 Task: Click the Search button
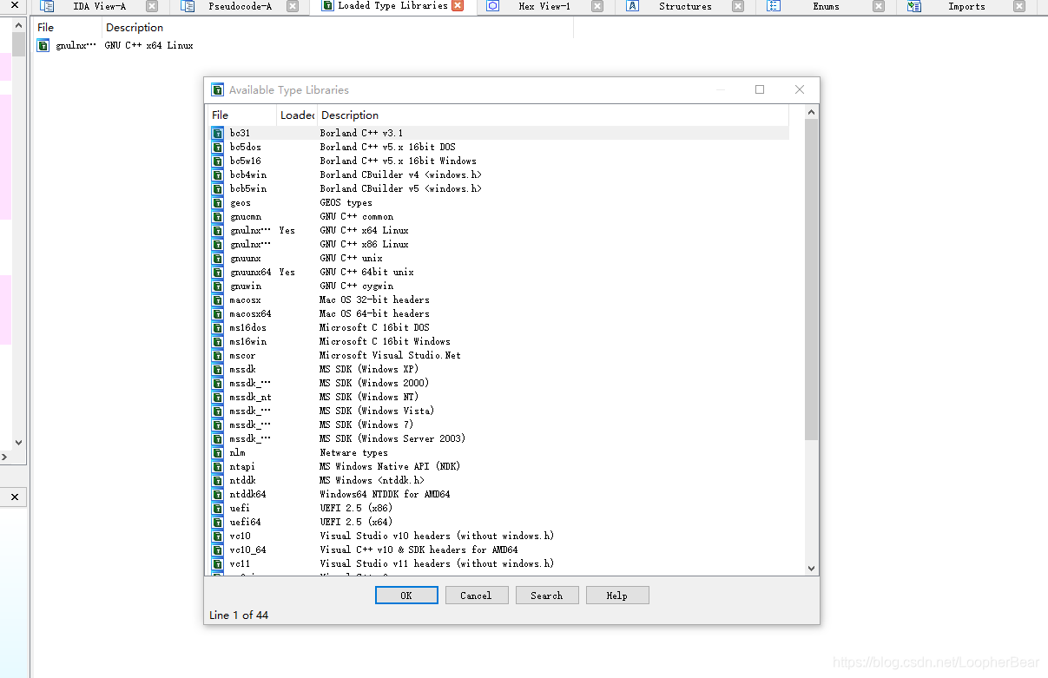(x=547, y=596)
